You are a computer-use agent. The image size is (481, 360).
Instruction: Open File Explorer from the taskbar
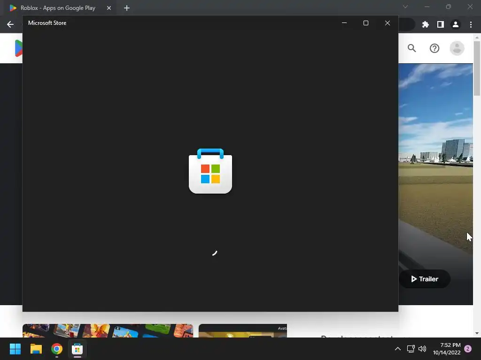point(36,349)
